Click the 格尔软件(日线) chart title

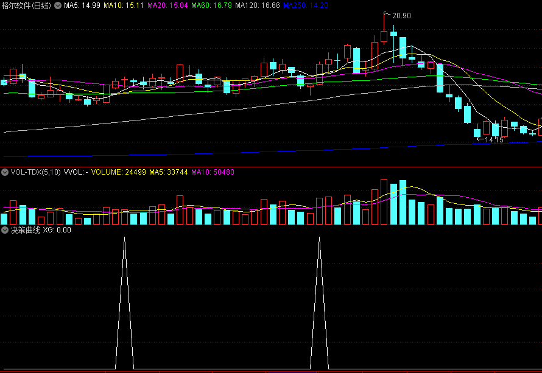[x=26, y=5]
